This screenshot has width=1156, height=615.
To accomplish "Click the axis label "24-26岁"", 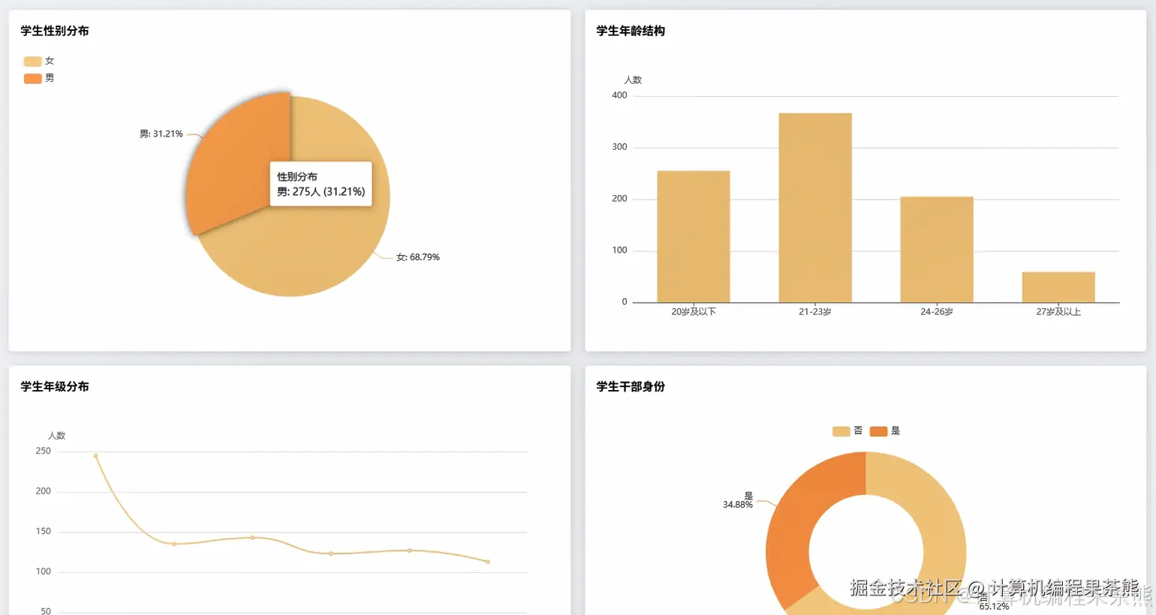I will 937,311.
